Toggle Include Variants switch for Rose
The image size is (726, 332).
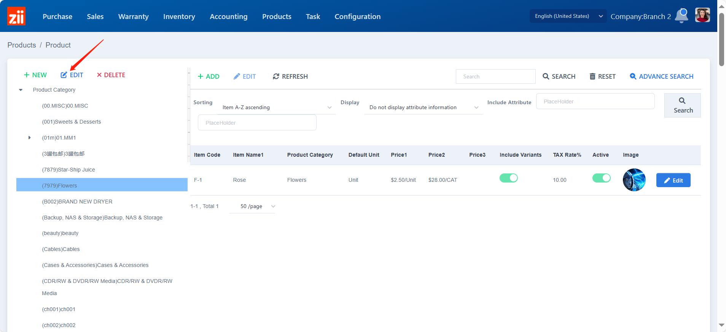(x=508, y=178)
